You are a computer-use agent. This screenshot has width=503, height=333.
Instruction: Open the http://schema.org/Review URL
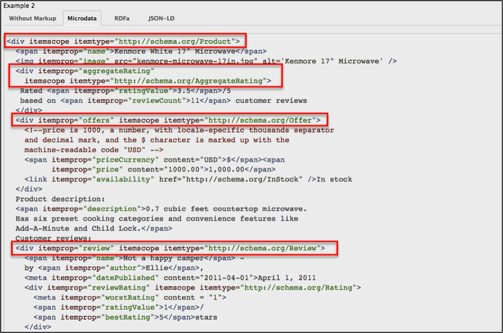(268, 248)
